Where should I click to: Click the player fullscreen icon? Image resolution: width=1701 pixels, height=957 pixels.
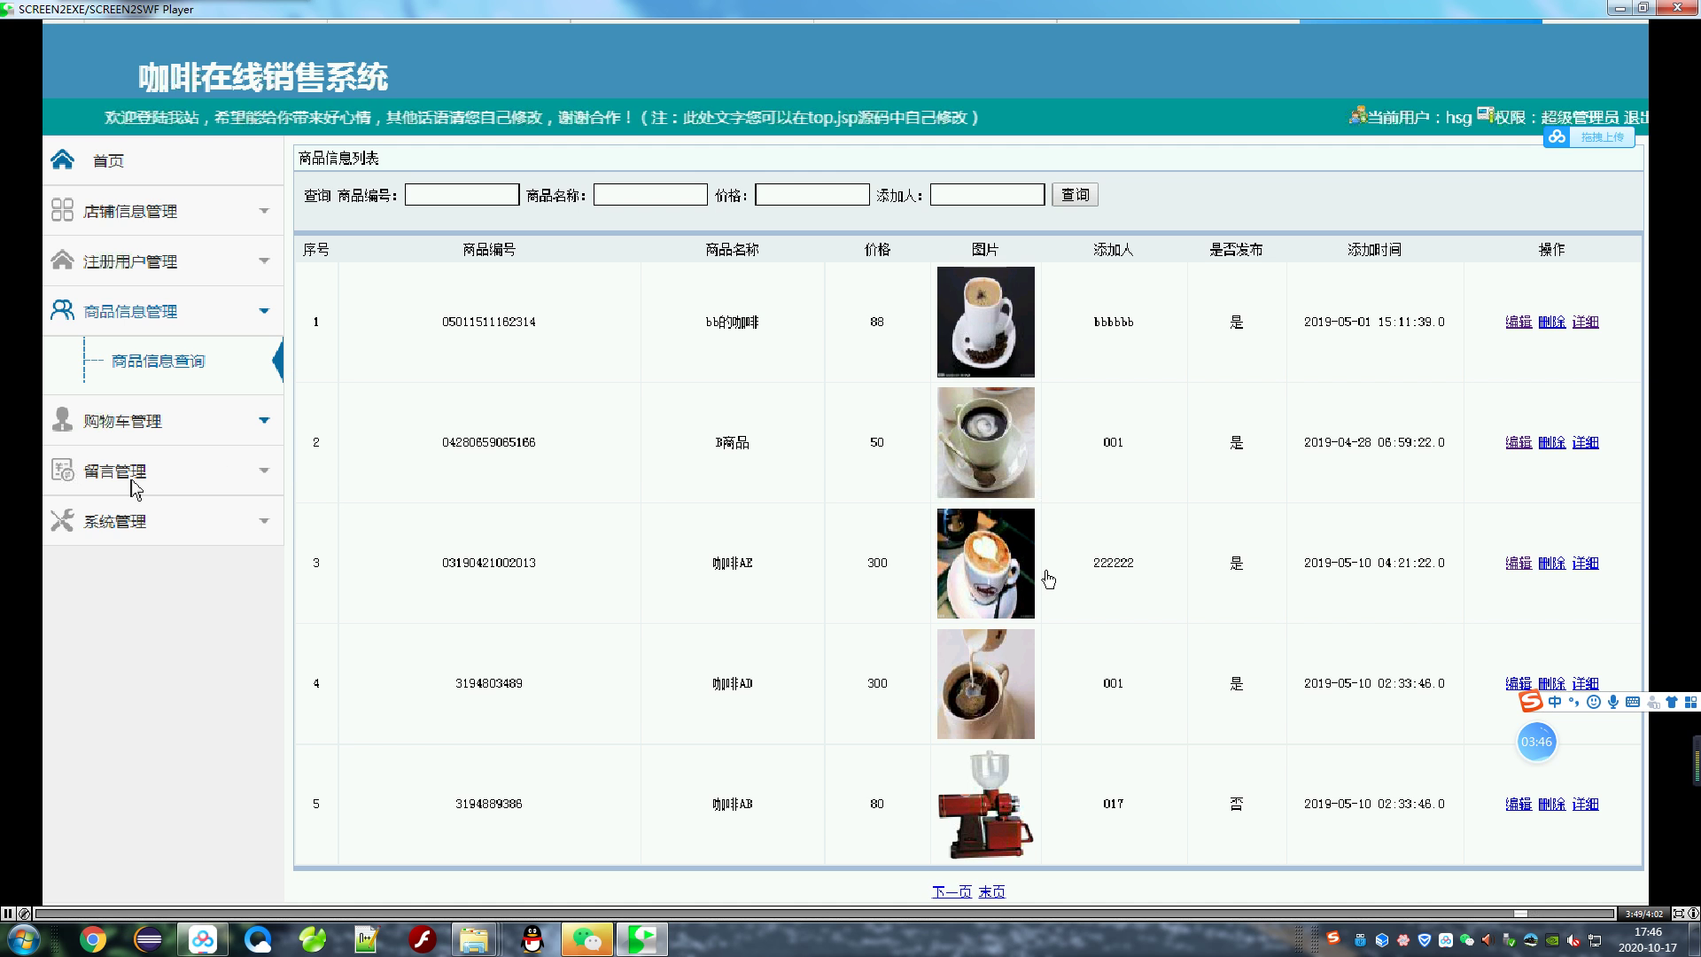click(1678, 914)
